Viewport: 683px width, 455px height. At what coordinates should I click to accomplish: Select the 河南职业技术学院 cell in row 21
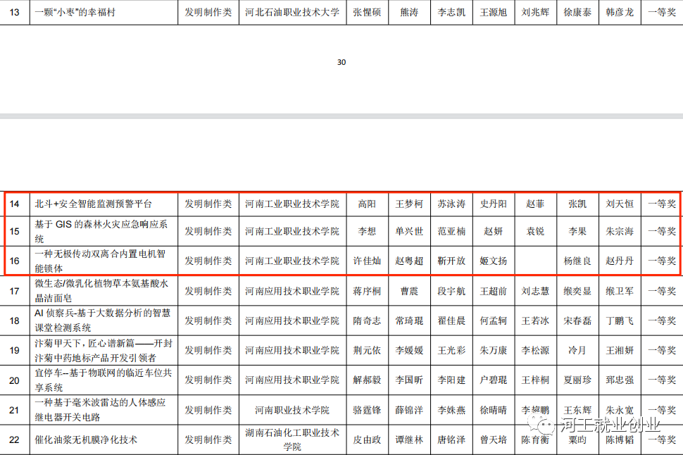[292, 410]
